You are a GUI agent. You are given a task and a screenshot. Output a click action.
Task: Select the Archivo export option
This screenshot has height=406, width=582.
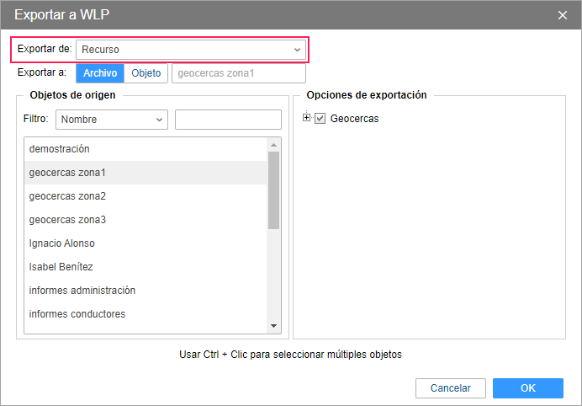[x=100, y=73]
